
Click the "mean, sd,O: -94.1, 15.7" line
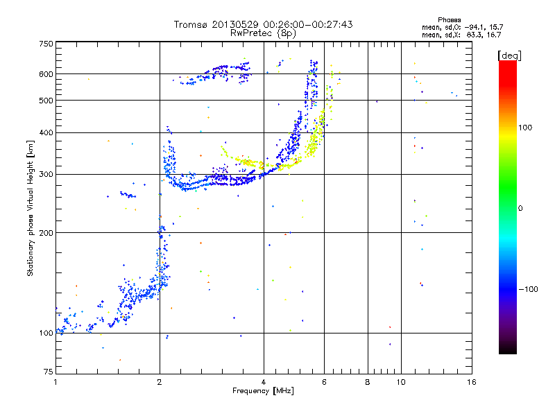pos(462,27)
